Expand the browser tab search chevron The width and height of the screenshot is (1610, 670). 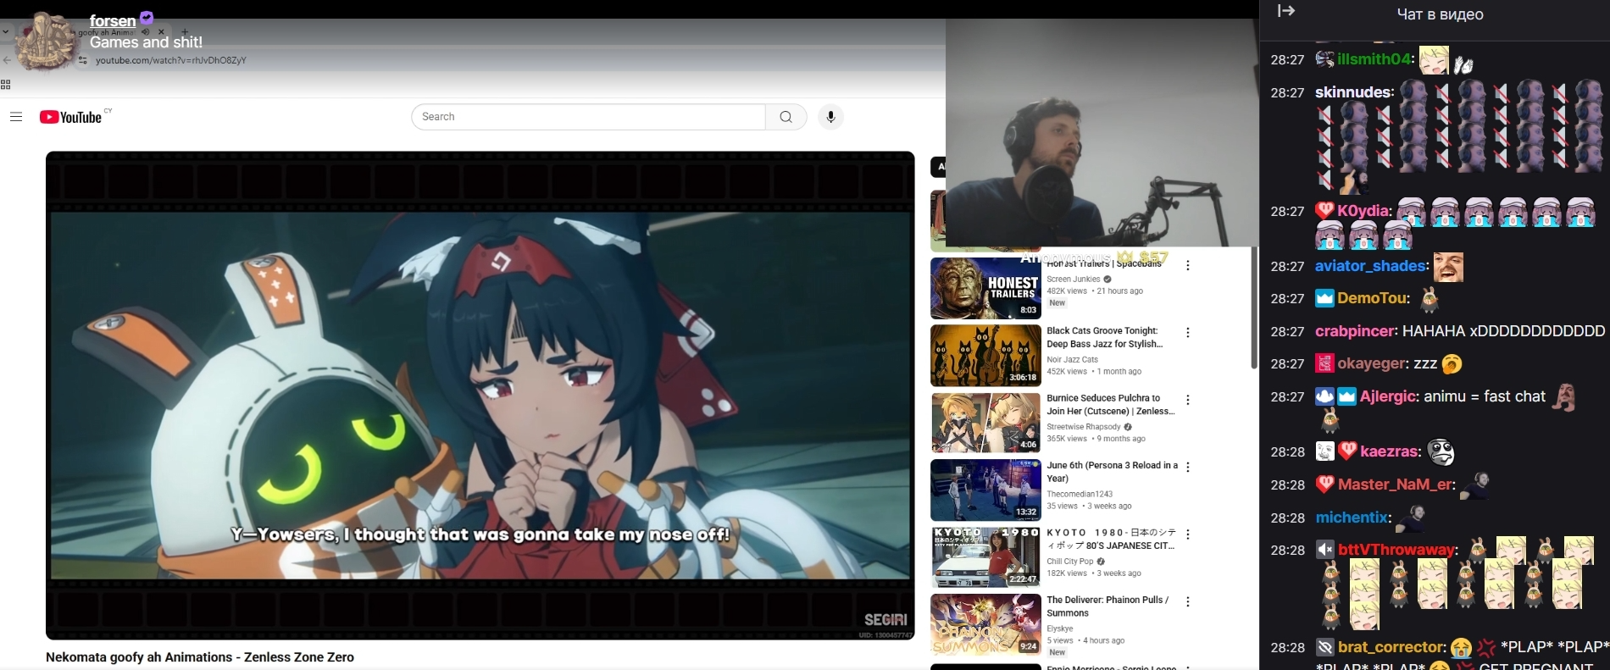pos(5,32)
